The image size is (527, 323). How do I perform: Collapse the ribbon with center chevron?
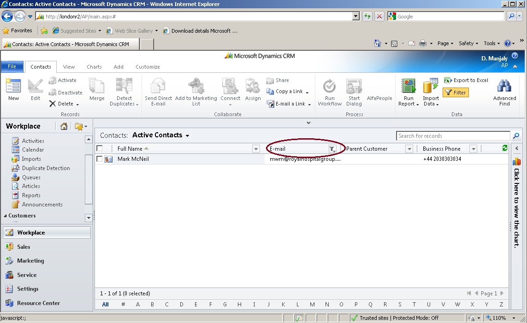pos(308,123)
